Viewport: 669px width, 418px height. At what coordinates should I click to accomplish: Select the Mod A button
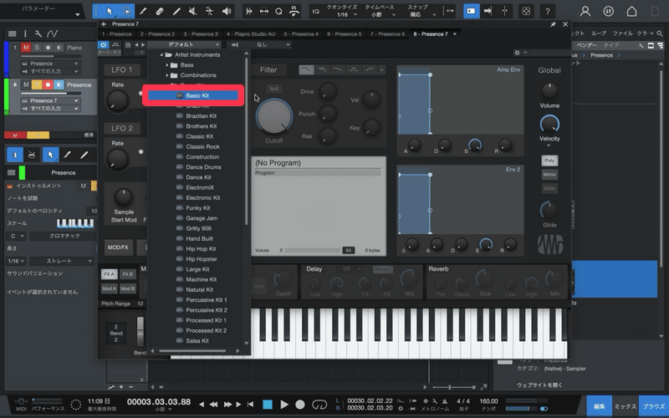tap(110, 288)
